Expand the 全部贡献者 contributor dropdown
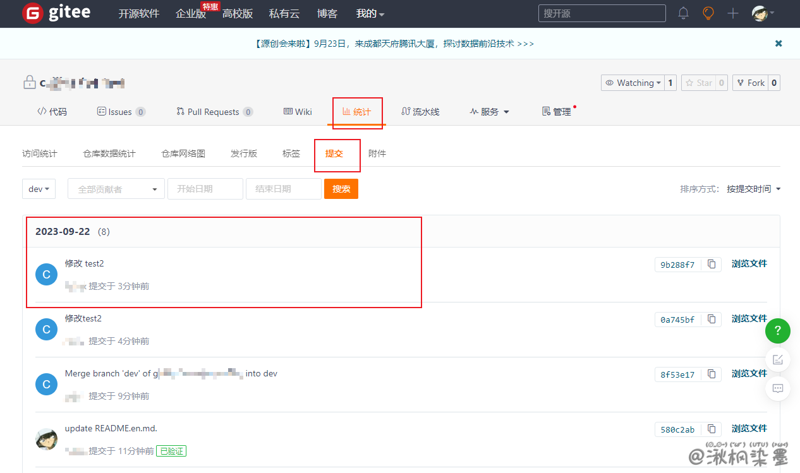 click(x=116, y=189)
